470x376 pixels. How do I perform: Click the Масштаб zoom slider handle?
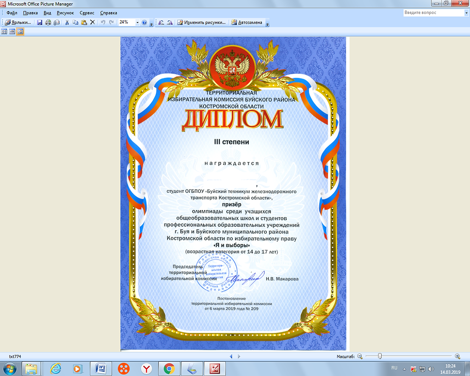click(380, 356)
